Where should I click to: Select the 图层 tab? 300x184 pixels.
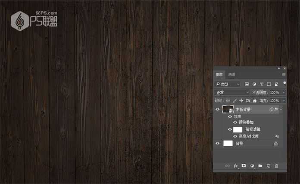(219, 75)
